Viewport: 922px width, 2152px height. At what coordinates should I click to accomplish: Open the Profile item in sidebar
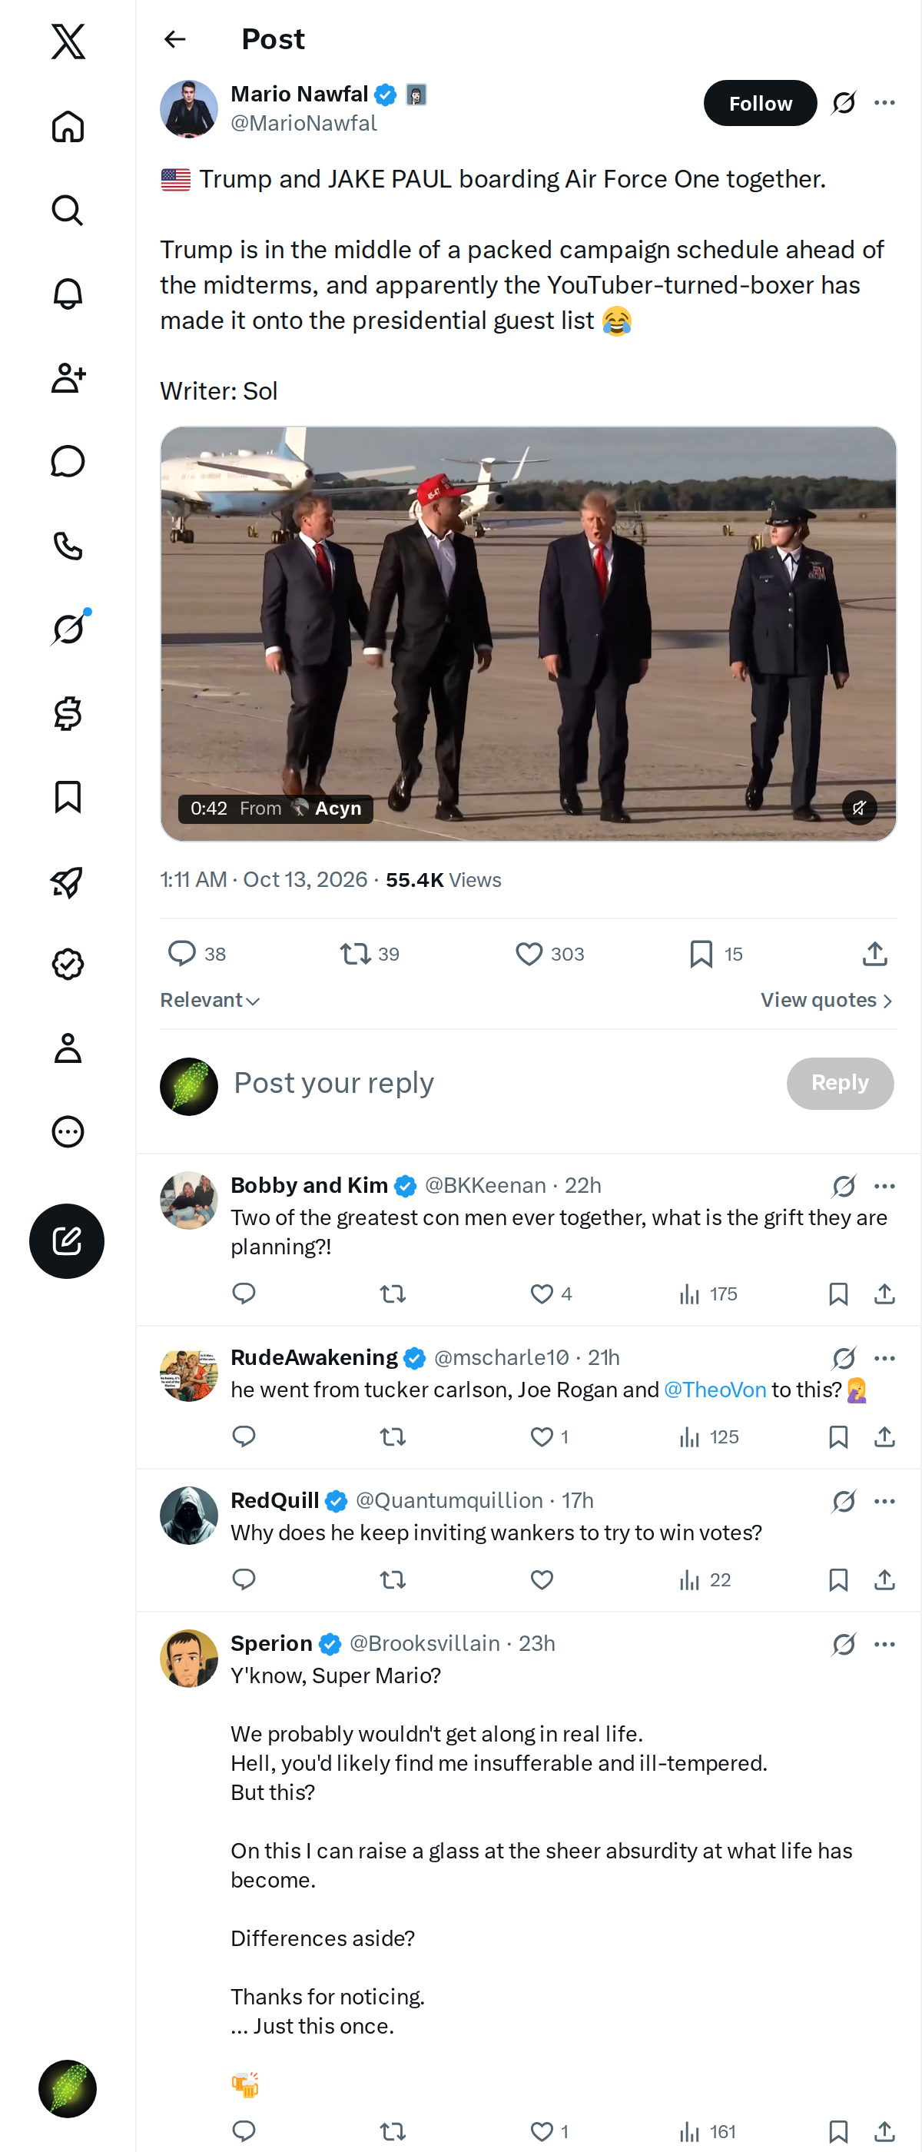[68, 1048]
